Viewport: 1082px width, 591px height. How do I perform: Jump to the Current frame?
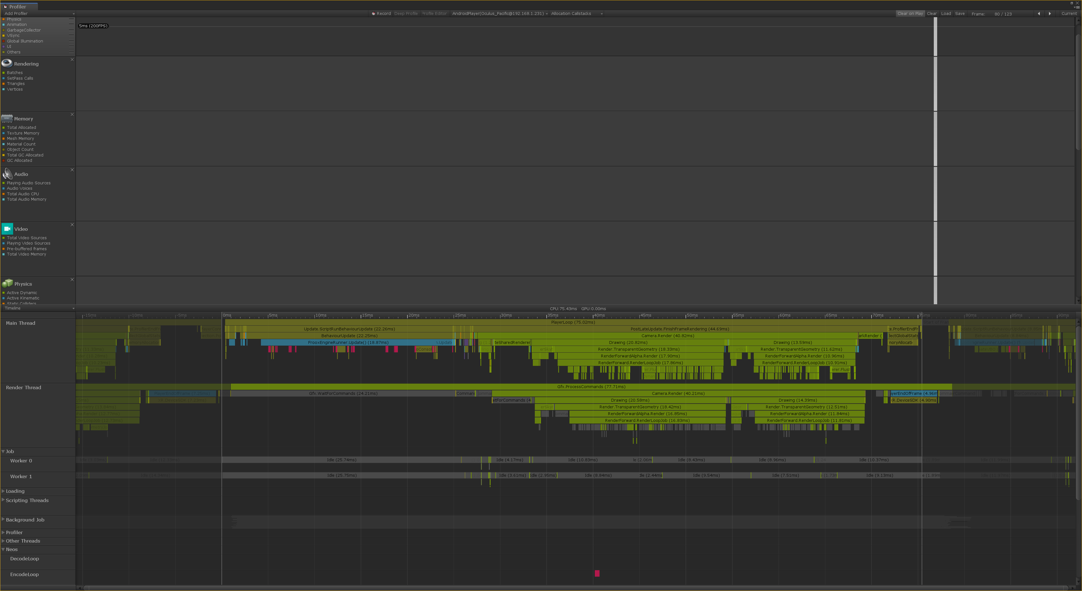1069,14
